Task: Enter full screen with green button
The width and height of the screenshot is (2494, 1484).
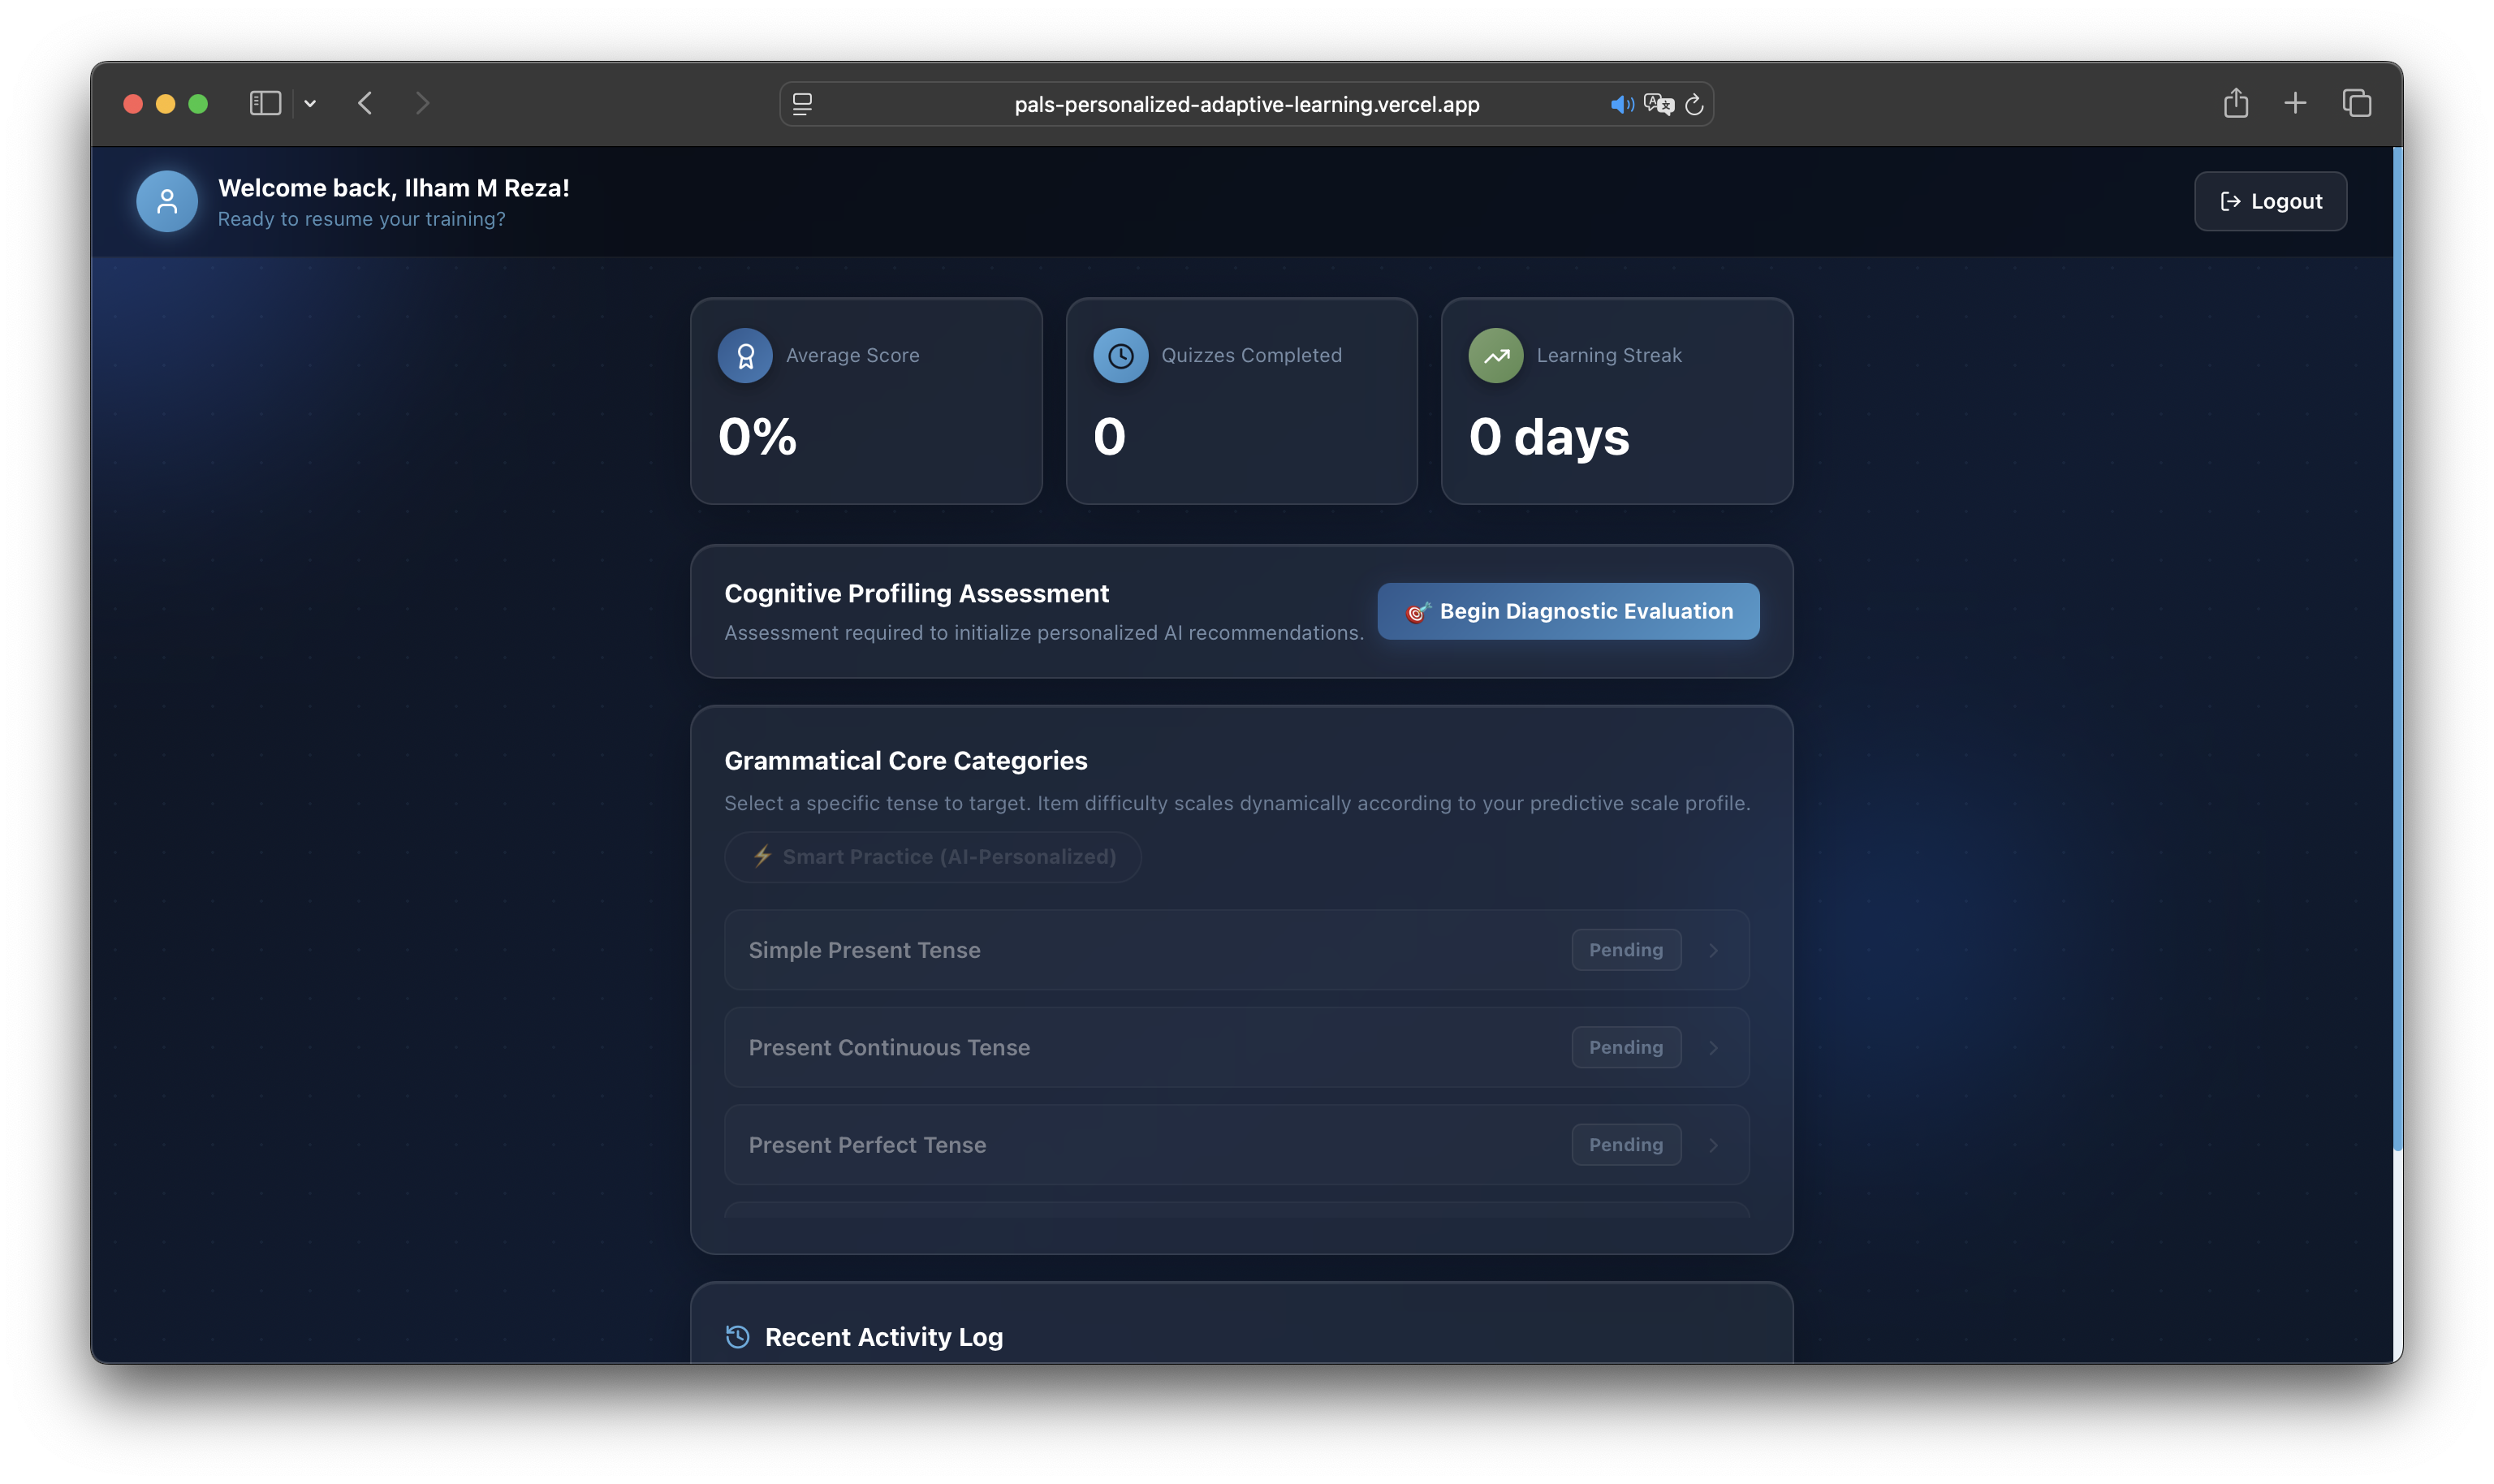Action: click(x=198, y=103)
